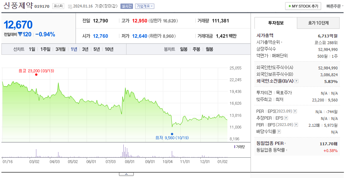
Task: Click the 상장주식수 value 52,984,990
Action: (x=328, y=49)
